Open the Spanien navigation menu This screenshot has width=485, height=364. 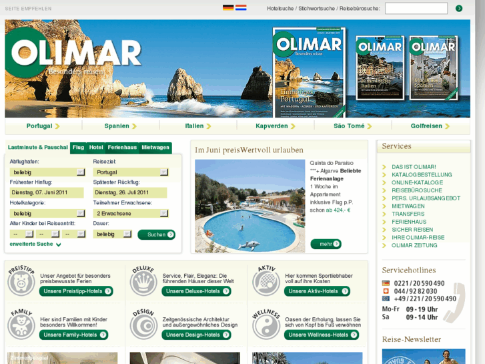[120, 126]
